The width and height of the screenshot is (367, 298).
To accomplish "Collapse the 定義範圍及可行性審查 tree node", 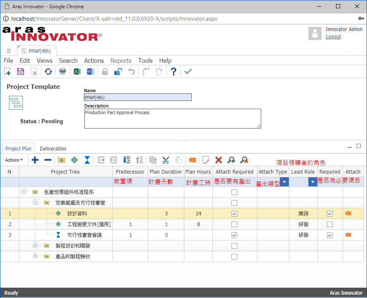I will (36, 203).
